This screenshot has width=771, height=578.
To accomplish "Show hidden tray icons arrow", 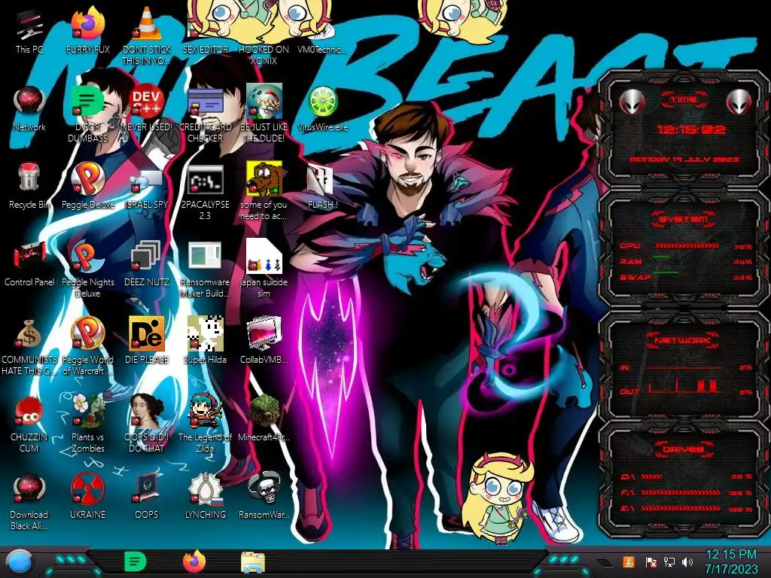I will [606, 563].
